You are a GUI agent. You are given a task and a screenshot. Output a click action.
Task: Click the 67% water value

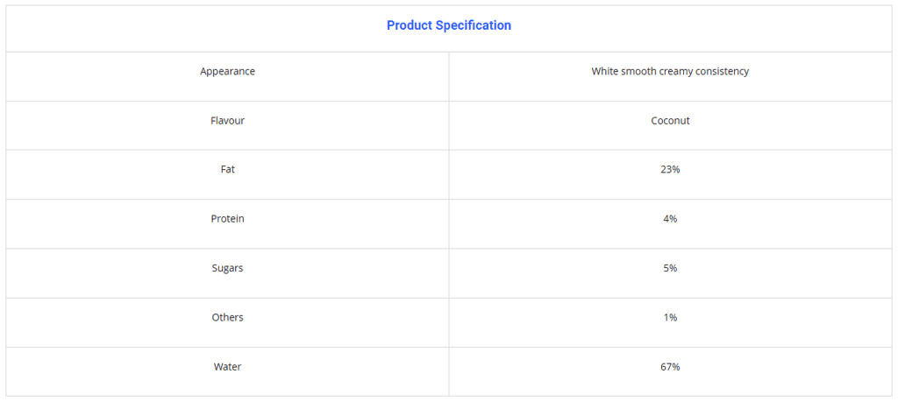670,367
